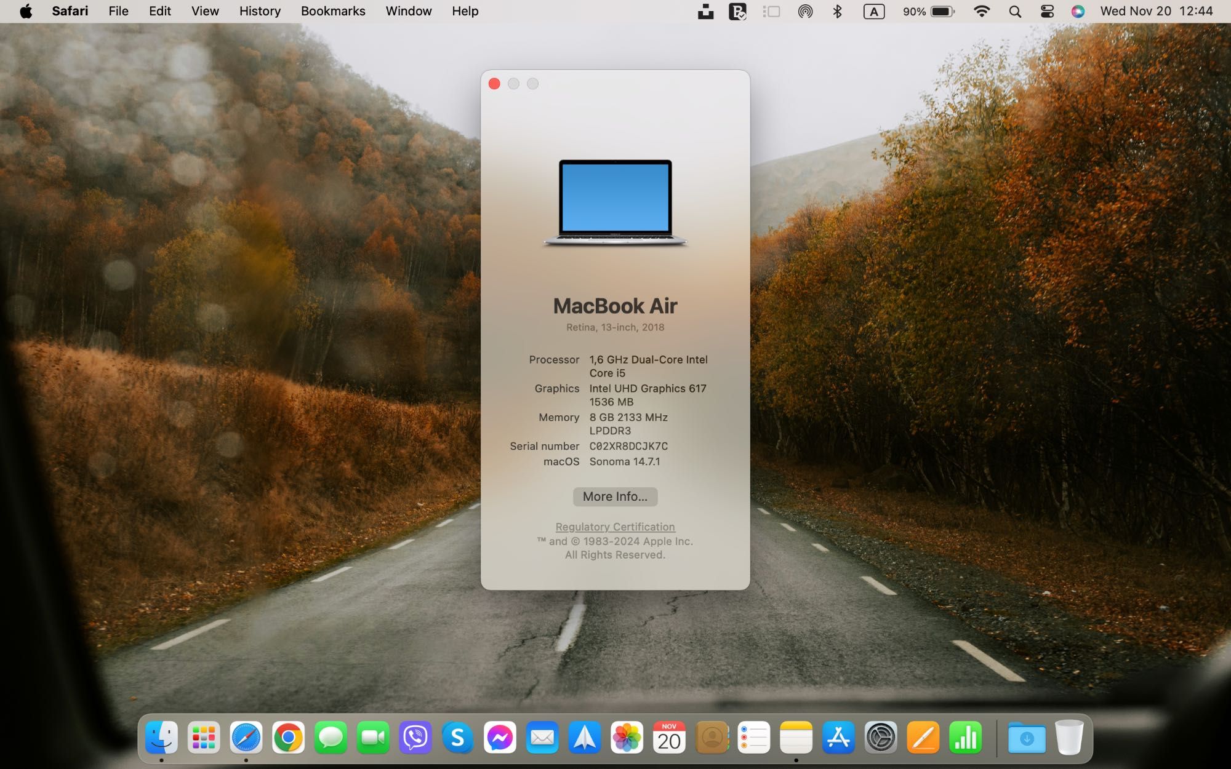1231x769 pixels.
Task: Open the File menu
Action: click(118, 11)
